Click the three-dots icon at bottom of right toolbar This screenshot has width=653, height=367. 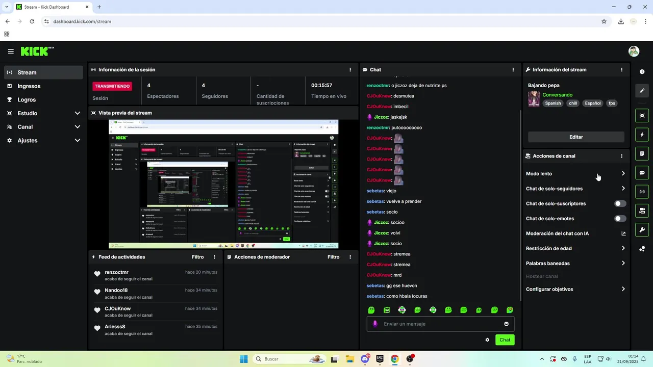[642, 249]
